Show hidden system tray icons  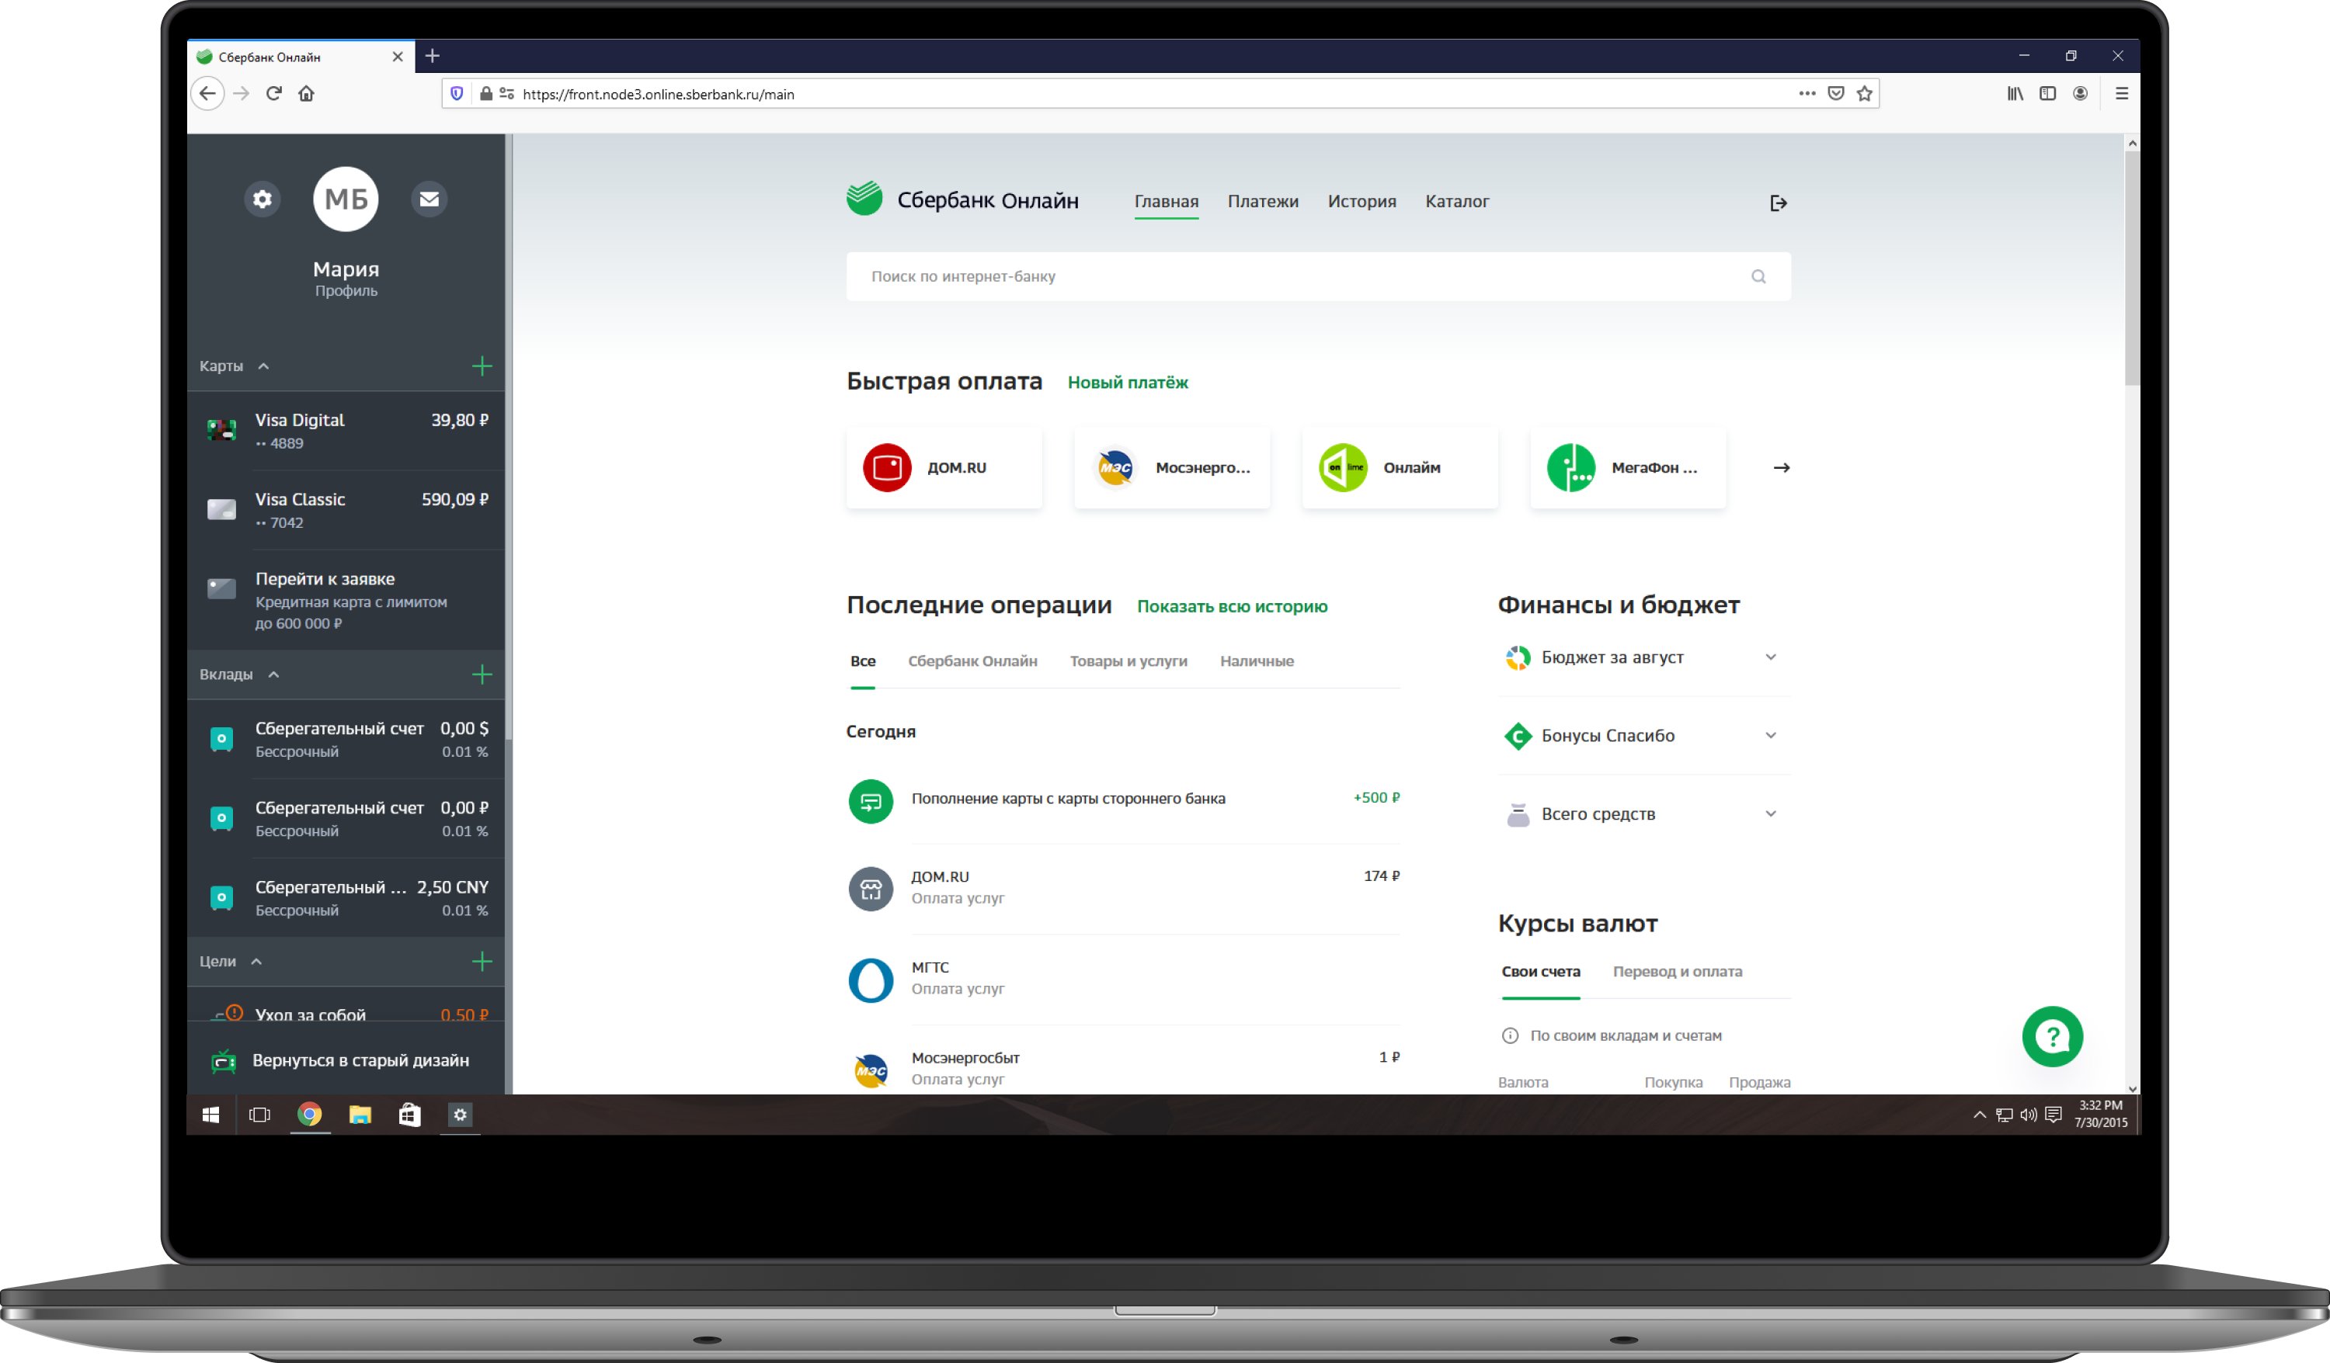1979,1115
